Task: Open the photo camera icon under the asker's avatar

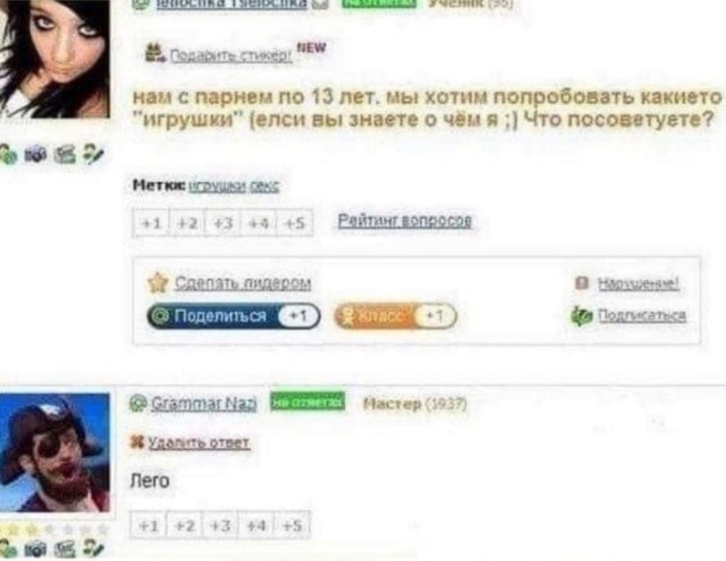Action: pyautogui.click(x=36, y=155)
